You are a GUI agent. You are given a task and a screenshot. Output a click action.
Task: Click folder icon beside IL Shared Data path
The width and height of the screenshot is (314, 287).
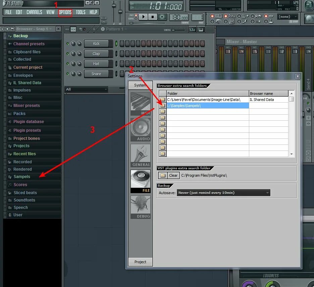[x=163, y=100]
